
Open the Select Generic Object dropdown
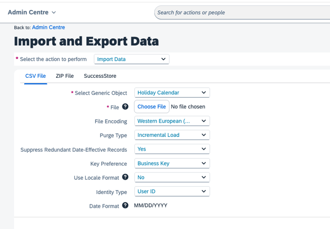tap(172, 93)
